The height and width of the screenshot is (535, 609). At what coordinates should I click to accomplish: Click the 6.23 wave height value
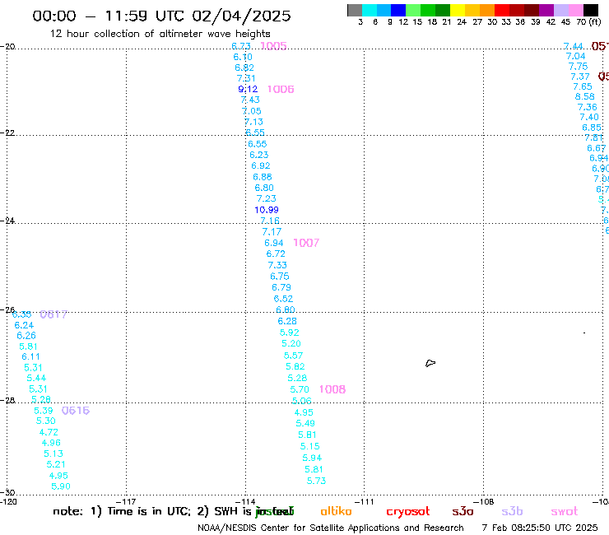(259, 155)
